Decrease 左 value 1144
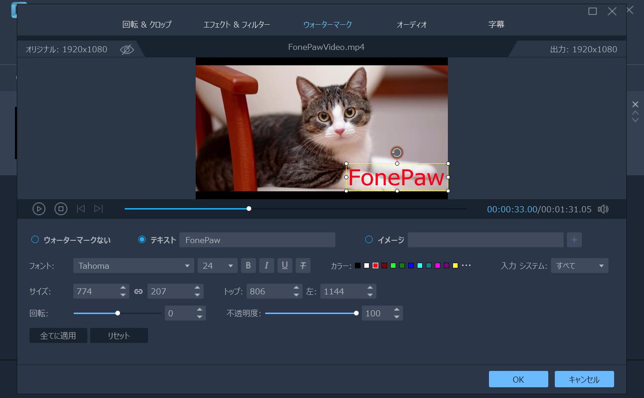Image resolution: width=644 pixels, height=398 pixels. click(x=370, y=295)
